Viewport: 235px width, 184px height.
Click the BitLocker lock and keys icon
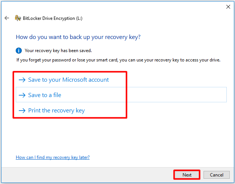[x=18, y=18]
